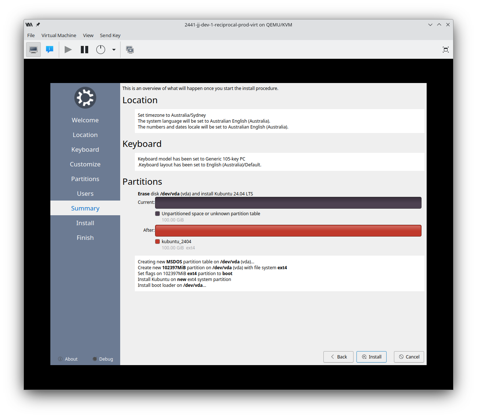The width and height of the screenshot is (477, 418).
Task: Click the 'Set timezone to Australia/Sydney' text
Action: click(x=172, y=115)
